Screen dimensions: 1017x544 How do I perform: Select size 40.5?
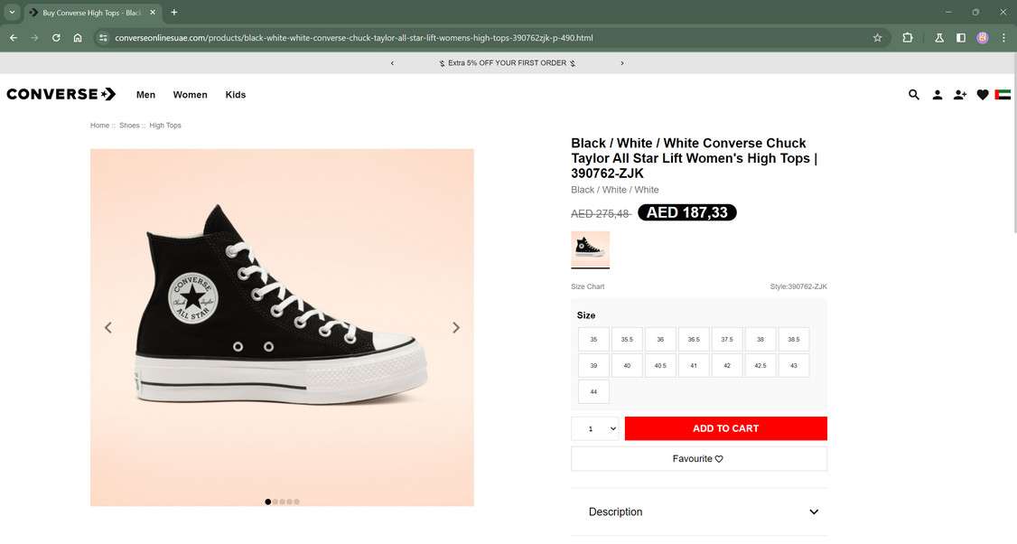coord(660,366)
